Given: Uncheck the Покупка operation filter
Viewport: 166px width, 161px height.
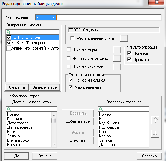Looking at the screenshot, I should (x=129, y=53).
